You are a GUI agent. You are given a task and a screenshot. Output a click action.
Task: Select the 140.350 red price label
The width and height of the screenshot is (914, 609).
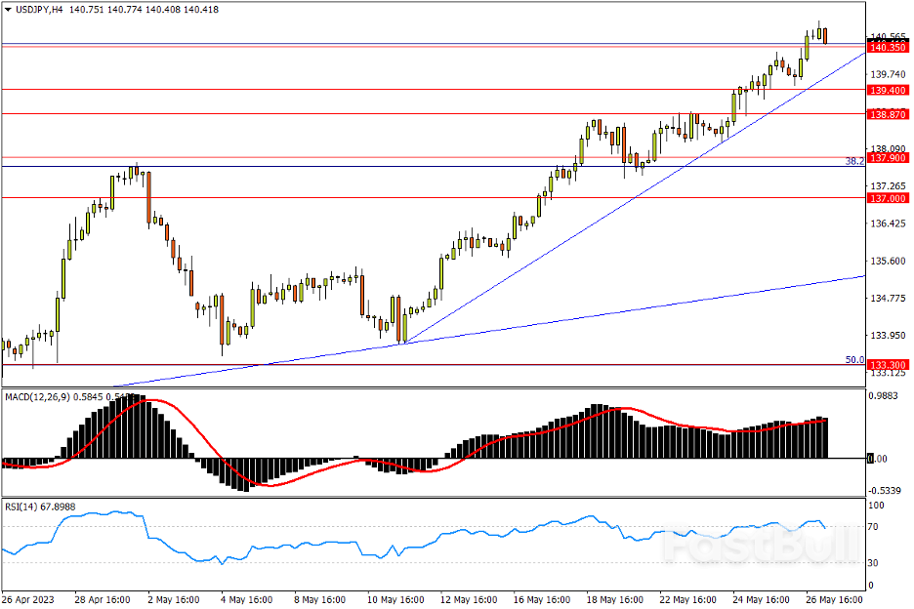tap(887, 48)
